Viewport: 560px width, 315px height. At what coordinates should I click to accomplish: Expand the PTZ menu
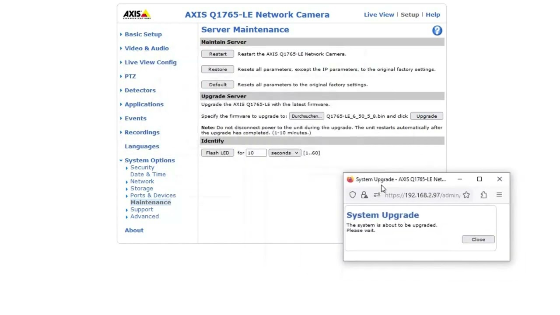tap(130, 76)
